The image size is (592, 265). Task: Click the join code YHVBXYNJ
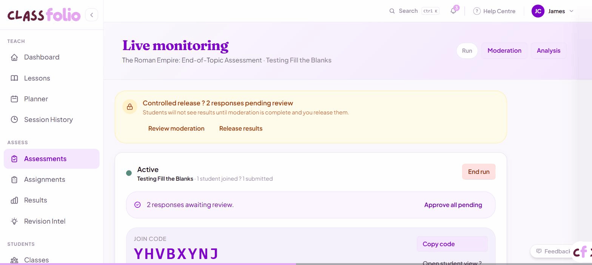click(x=176, y=254)
